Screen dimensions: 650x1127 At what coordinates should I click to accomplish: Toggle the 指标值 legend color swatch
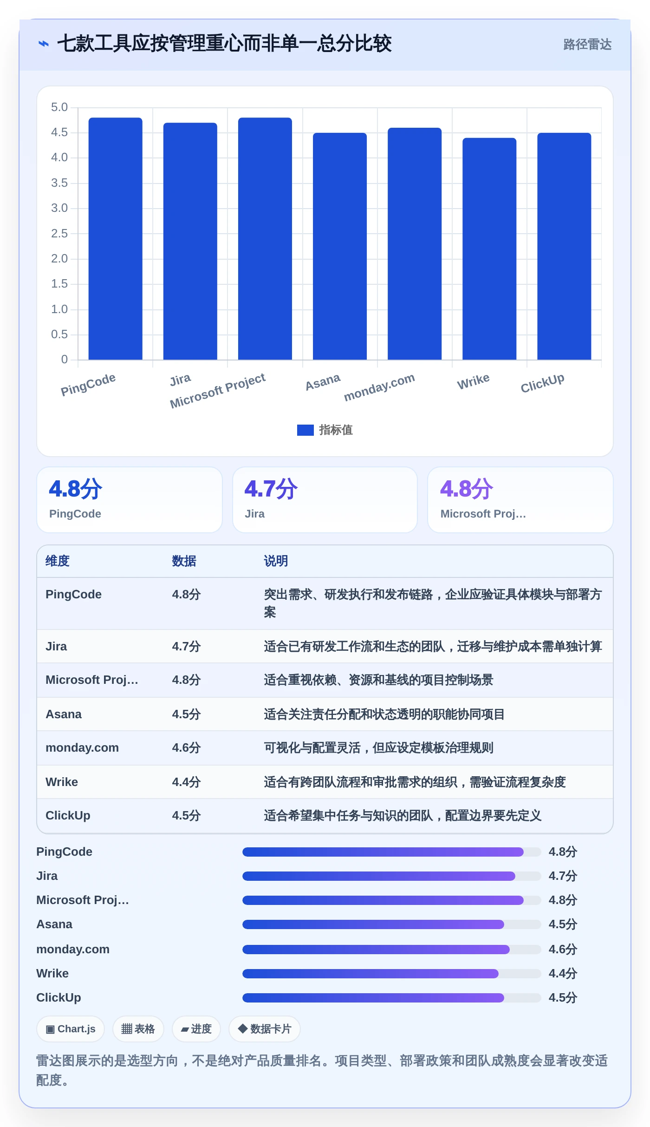(x=305, y=430)
